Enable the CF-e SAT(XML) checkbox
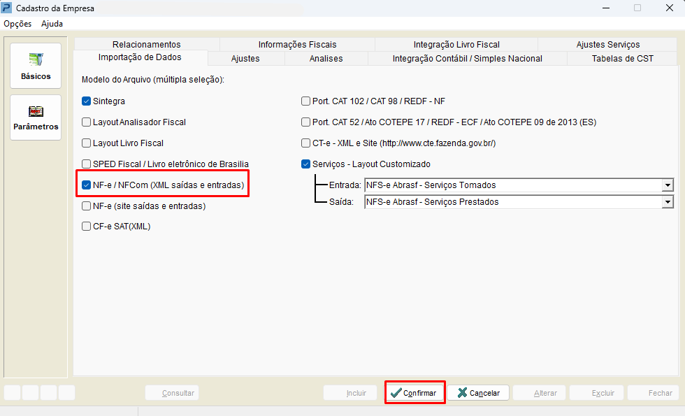The image size is (685, 416). pos(86,227)
